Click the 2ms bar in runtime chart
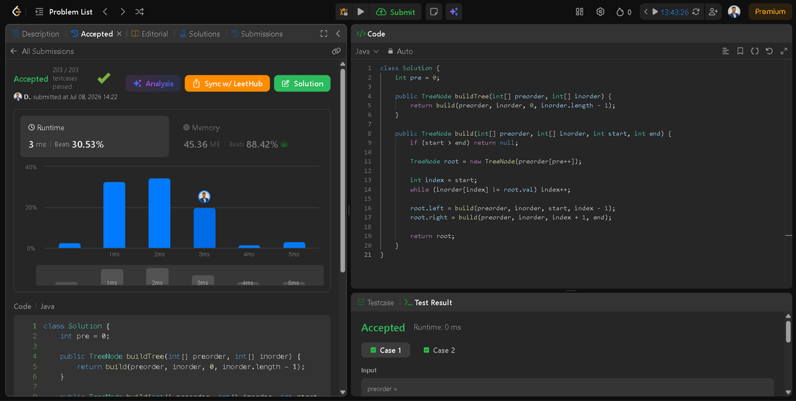The width and height of the screenshot is (796, 401). pos(159,213)
